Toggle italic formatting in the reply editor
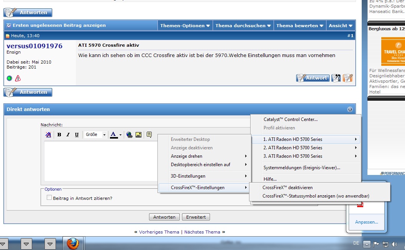The width and height of the screenshot is (405, 250). tap(68, 134)
